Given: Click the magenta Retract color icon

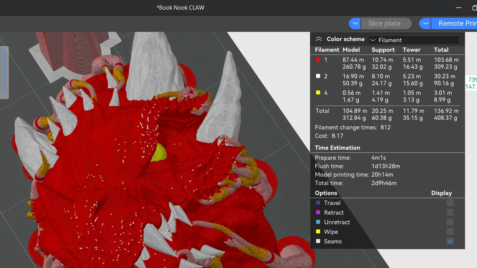Looking at the screenshot, I should click(x=318, y=212).
